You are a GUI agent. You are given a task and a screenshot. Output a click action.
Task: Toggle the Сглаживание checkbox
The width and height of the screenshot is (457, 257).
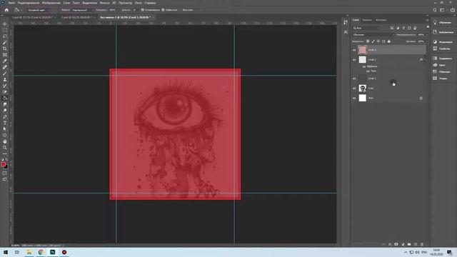[143, 10]
